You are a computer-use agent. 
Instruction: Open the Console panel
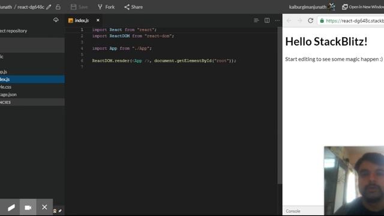293,211
